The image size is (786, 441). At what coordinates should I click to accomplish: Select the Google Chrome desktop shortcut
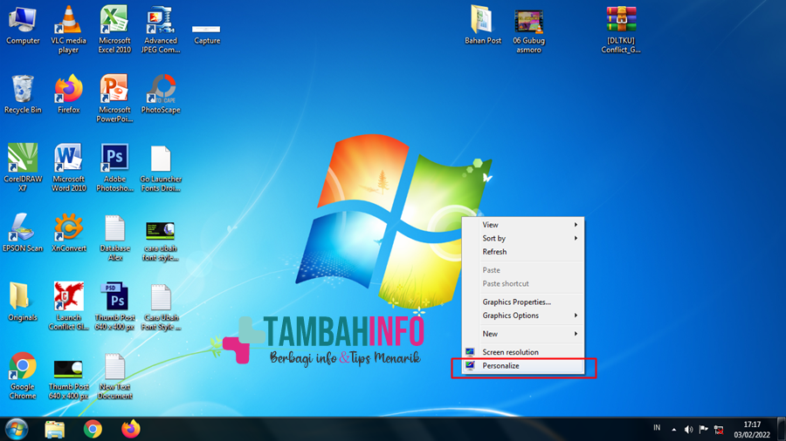(23, 376)
